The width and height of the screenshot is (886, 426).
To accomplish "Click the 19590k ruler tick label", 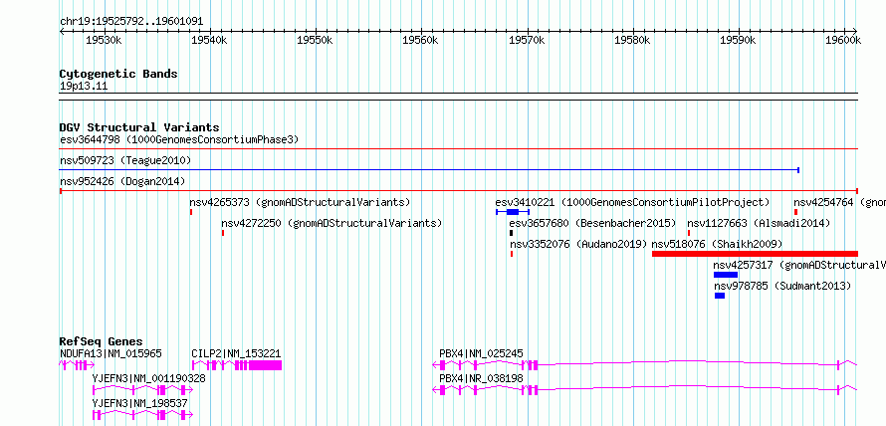I will pyautogui.click(x=738, y=41).
